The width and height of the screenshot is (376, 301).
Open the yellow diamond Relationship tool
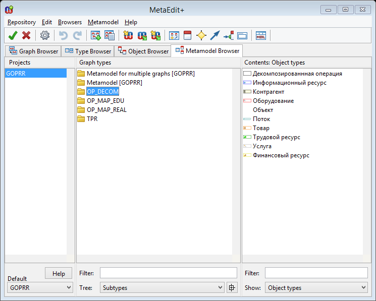[201, 35]
